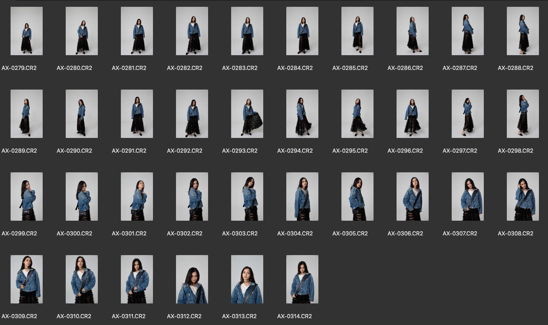The image size is (548, 325).
Task: Click the AX-0283.CR2 photo thumbnail
Action: point(247,31)
